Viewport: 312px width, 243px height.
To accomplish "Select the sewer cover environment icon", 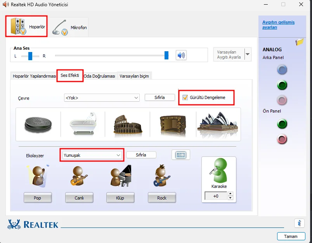I will click(38, 125).
